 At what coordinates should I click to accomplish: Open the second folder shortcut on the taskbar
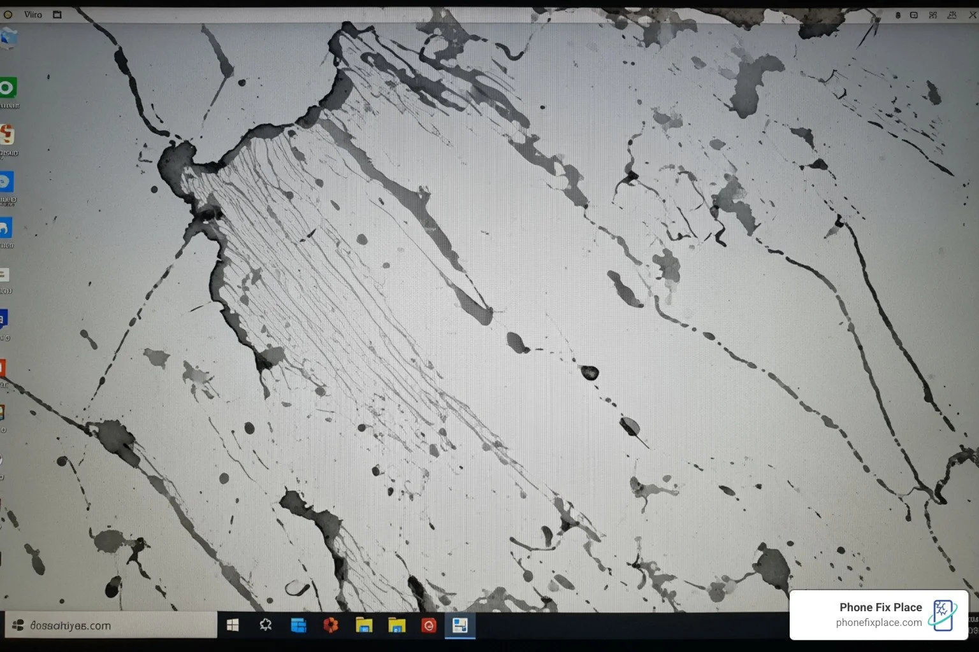[x=396, y=625]
